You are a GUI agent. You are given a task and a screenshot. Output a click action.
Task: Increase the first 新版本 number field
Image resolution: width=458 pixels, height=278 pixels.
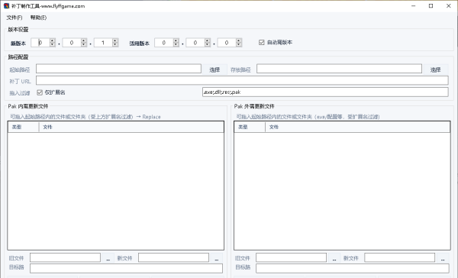point(52,40)
